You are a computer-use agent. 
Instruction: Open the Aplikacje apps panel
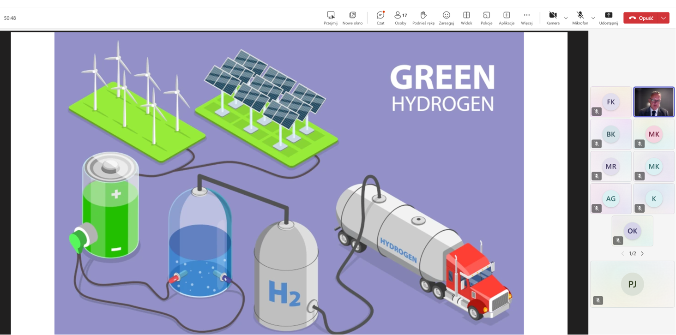click(507, 16)
